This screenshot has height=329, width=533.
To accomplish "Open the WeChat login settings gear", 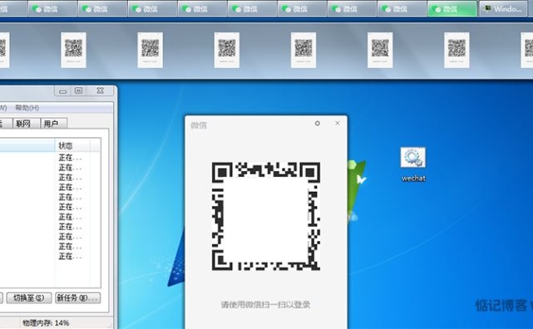I will pos(317,123).
